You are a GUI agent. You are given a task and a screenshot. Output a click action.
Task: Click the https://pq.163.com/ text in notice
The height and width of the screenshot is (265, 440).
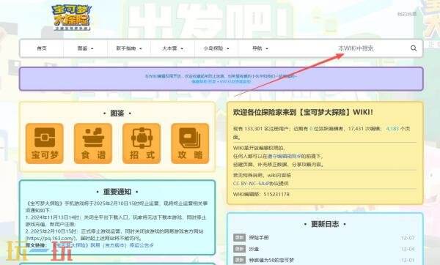point(50,238)
